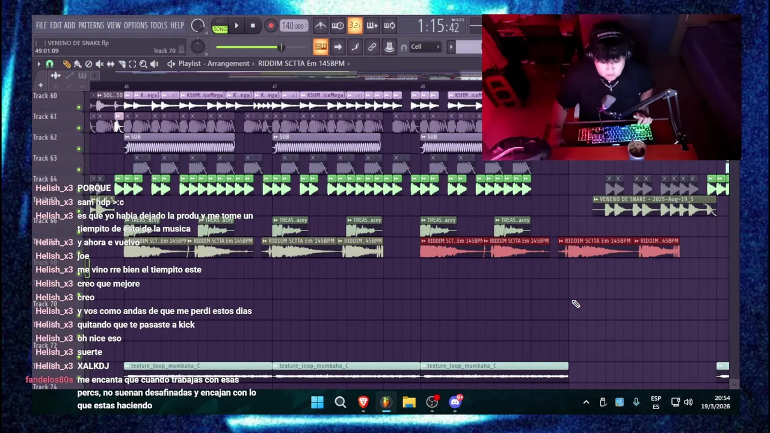Open OBS Studio from taskbar

[432, 402]
